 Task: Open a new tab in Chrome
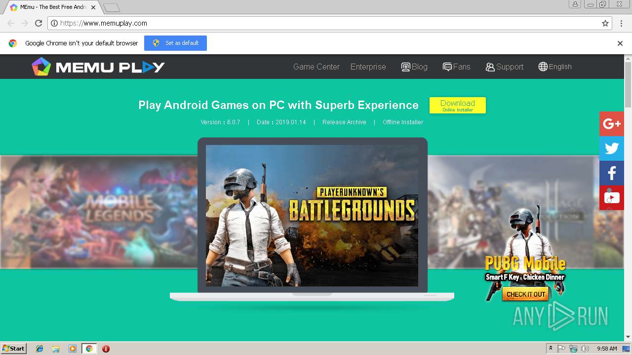pos(112,7)
